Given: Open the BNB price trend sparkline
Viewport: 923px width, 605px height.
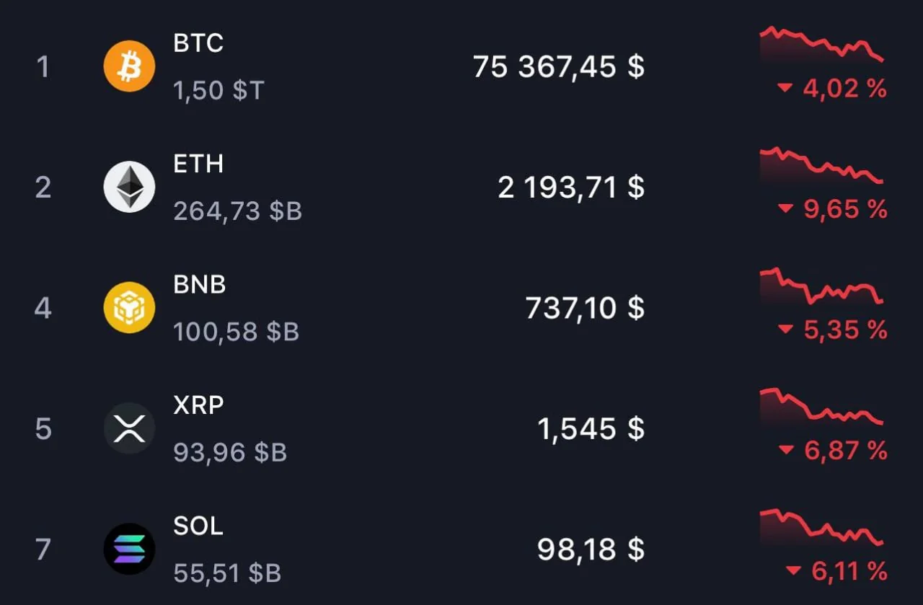Looking at the screenshot, I should pyautogui.click(x=821, y=286).
